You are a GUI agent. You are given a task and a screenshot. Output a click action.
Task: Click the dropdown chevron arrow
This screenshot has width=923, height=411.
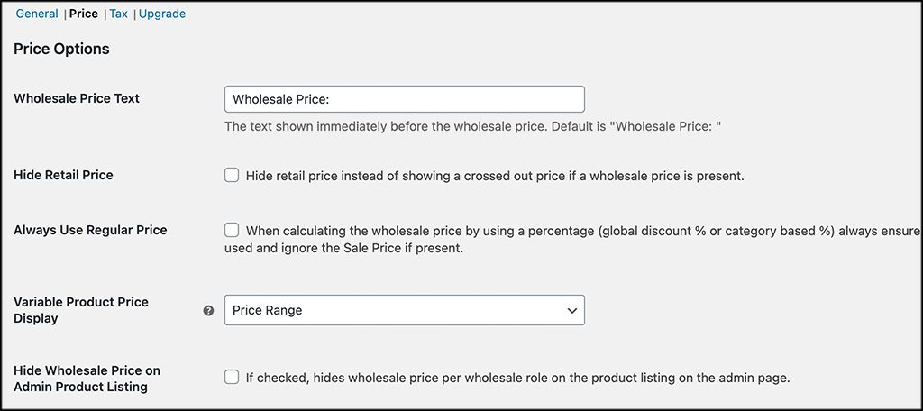point(571,310)
